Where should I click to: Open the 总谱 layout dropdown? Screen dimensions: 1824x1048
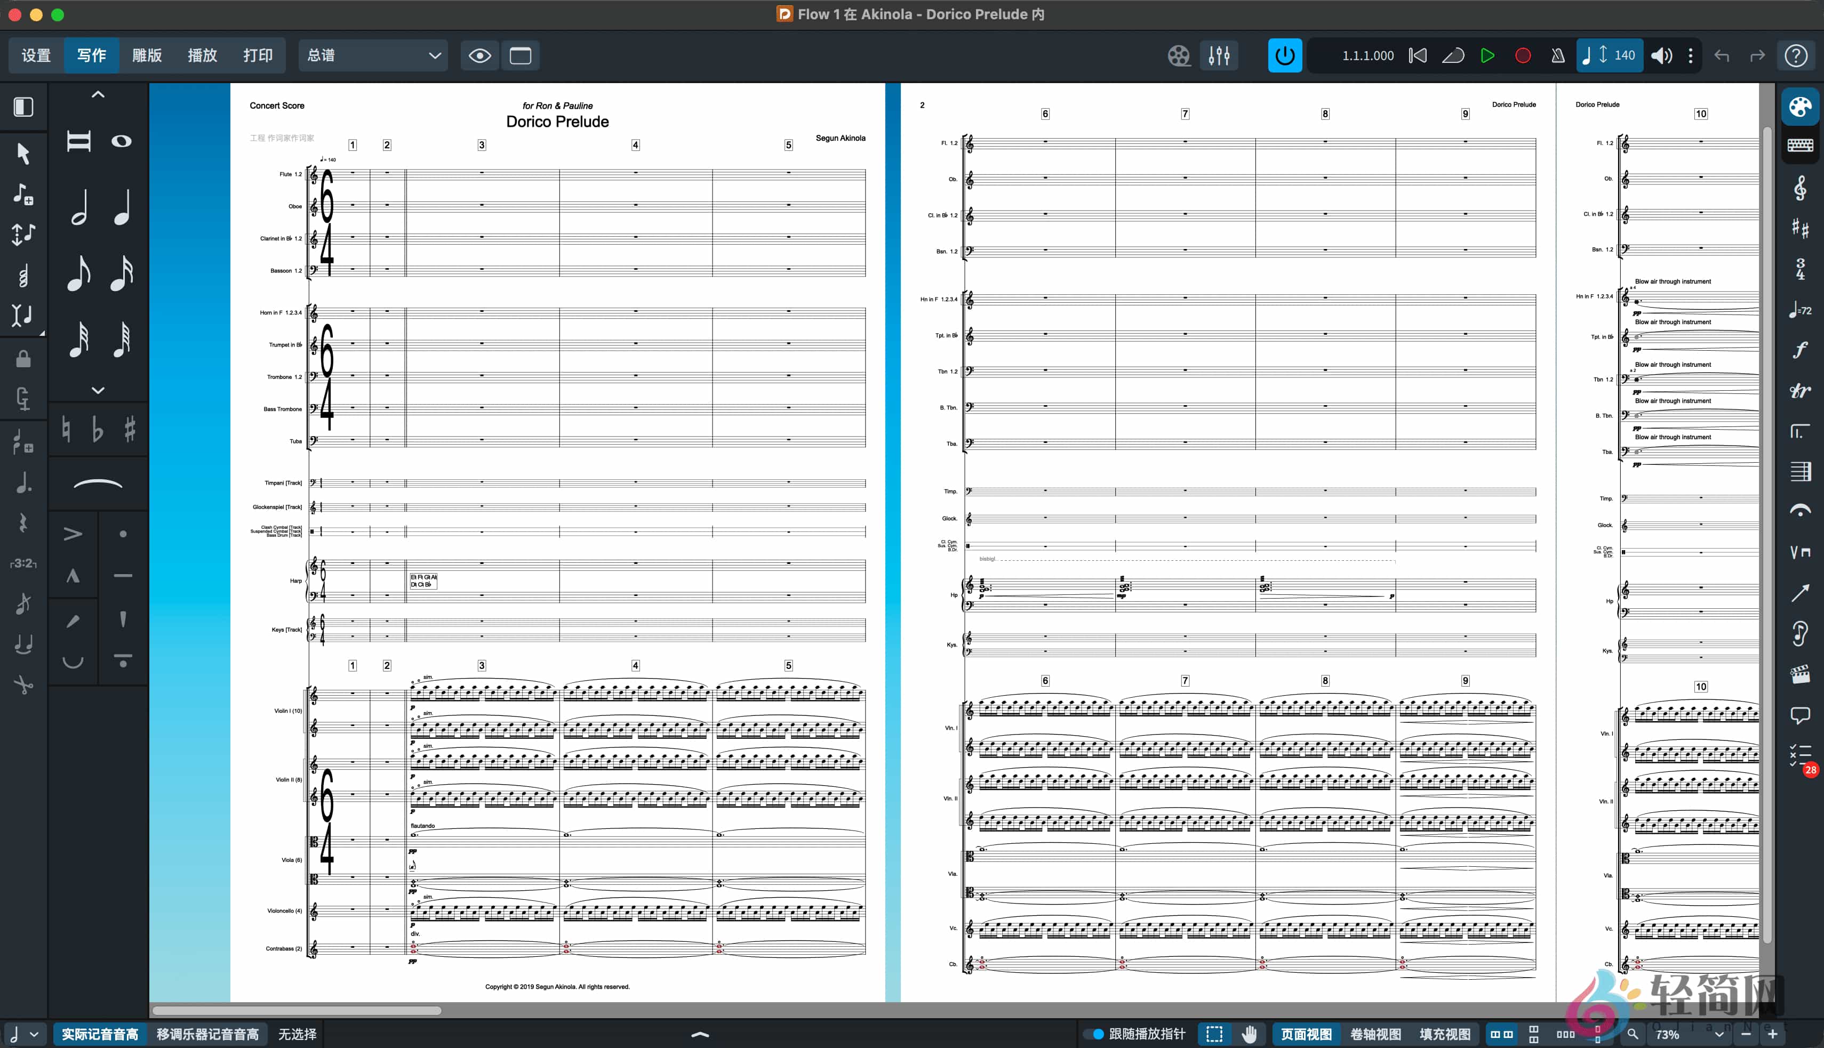[x=372, y=55]
